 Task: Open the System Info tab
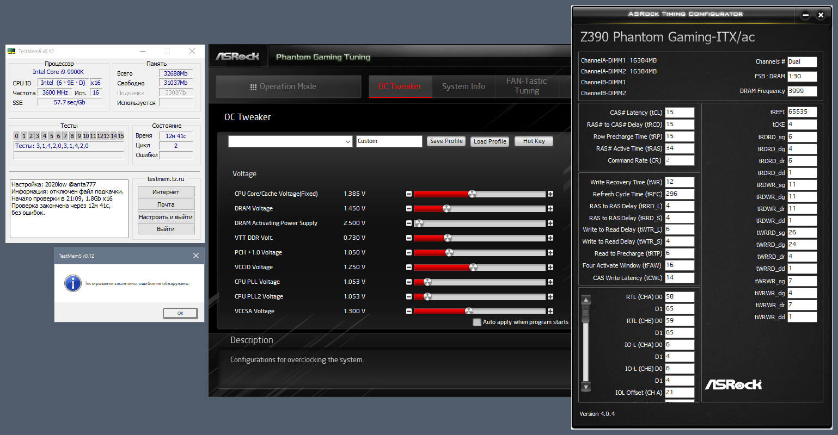point(463,87)
